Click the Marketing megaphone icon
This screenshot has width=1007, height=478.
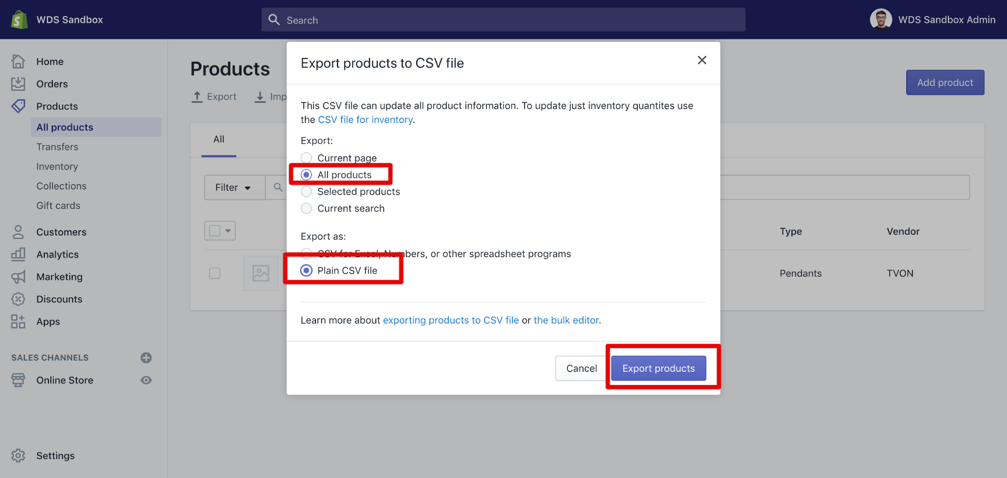click(18, 277)
